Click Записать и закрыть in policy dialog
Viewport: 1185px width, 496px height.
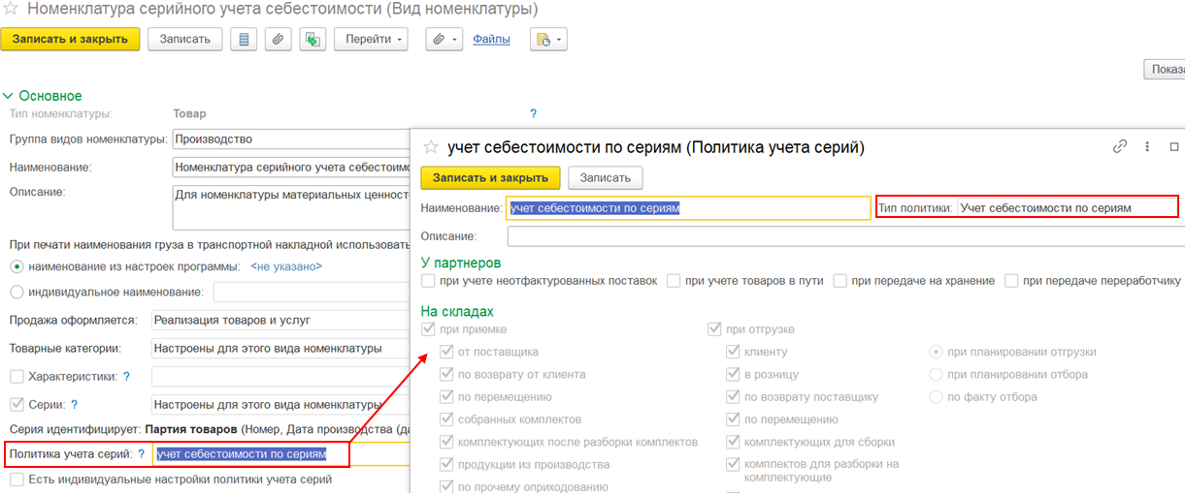tap(490, 177)
